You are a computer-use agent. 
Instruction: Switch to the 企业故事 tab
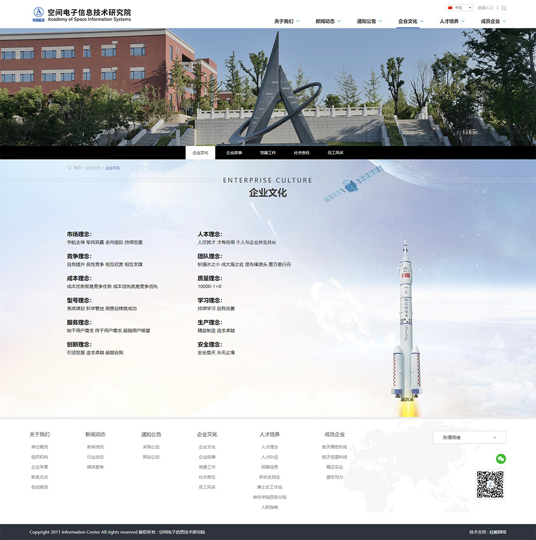point(234,153)
